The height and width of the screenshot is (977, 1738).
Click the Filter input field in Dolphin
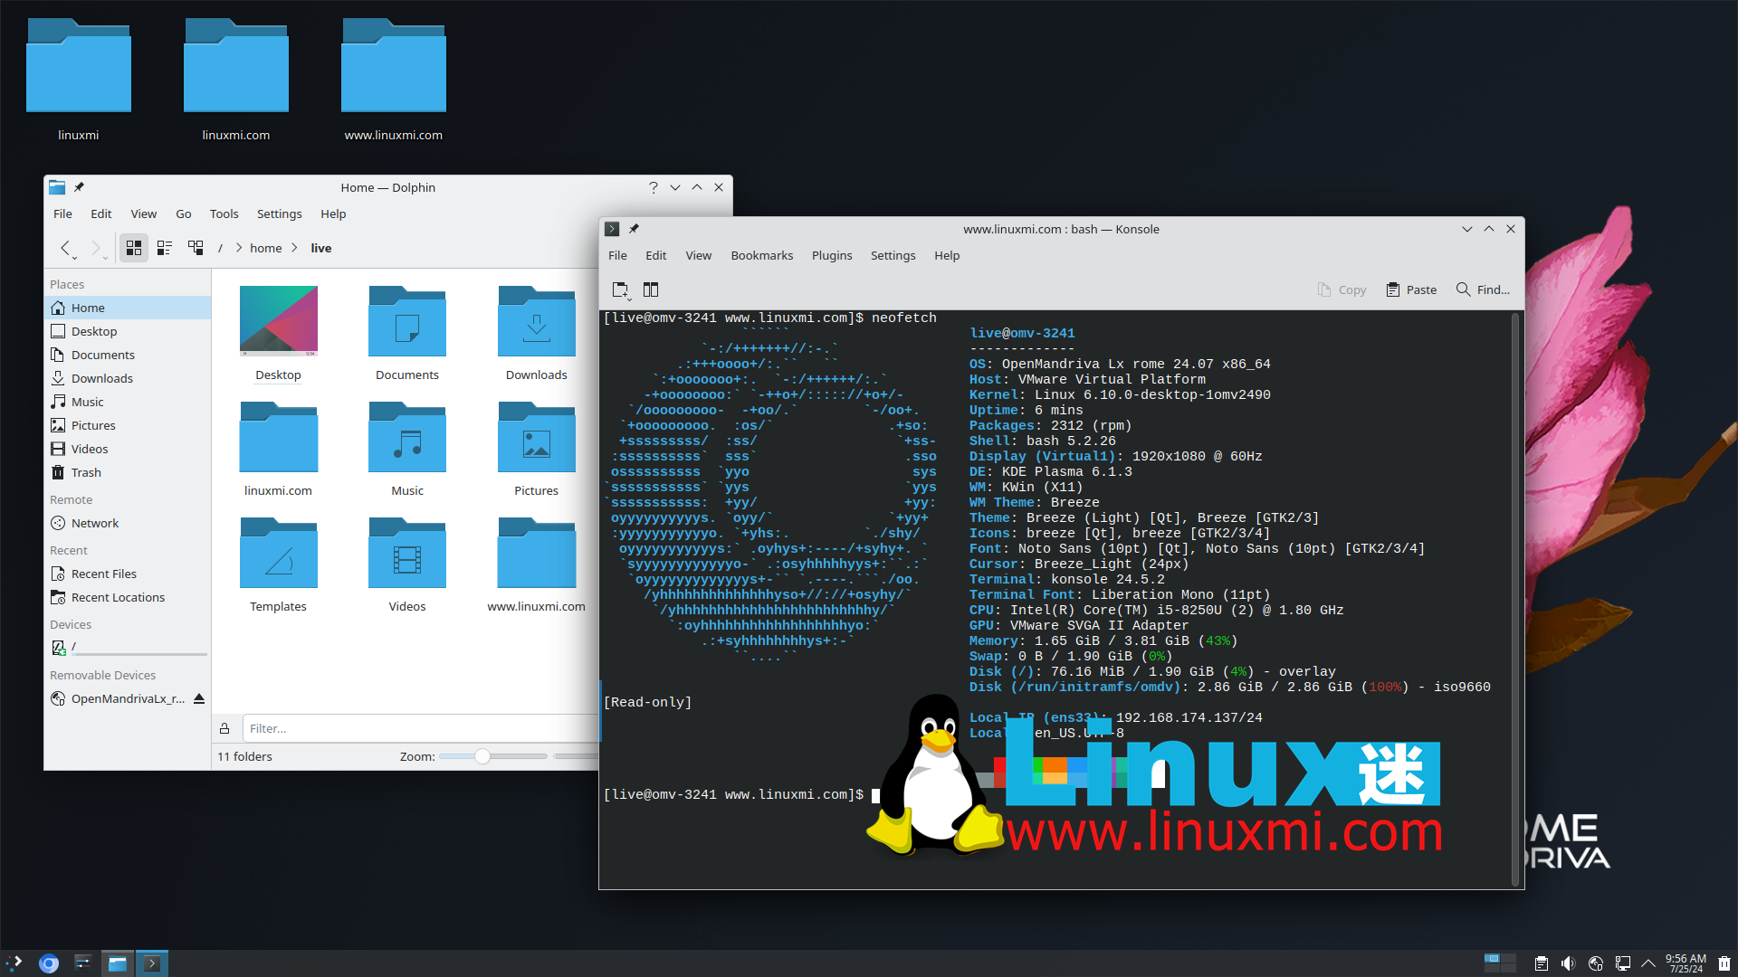point(421,728)
